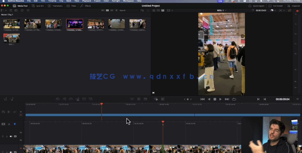Open the Trim menu

[43, 1]
